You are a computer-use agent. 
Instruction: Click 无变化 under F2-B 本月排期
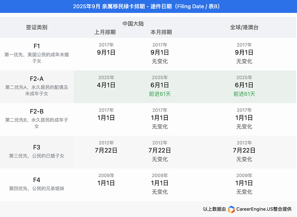(x=160, y=127)
